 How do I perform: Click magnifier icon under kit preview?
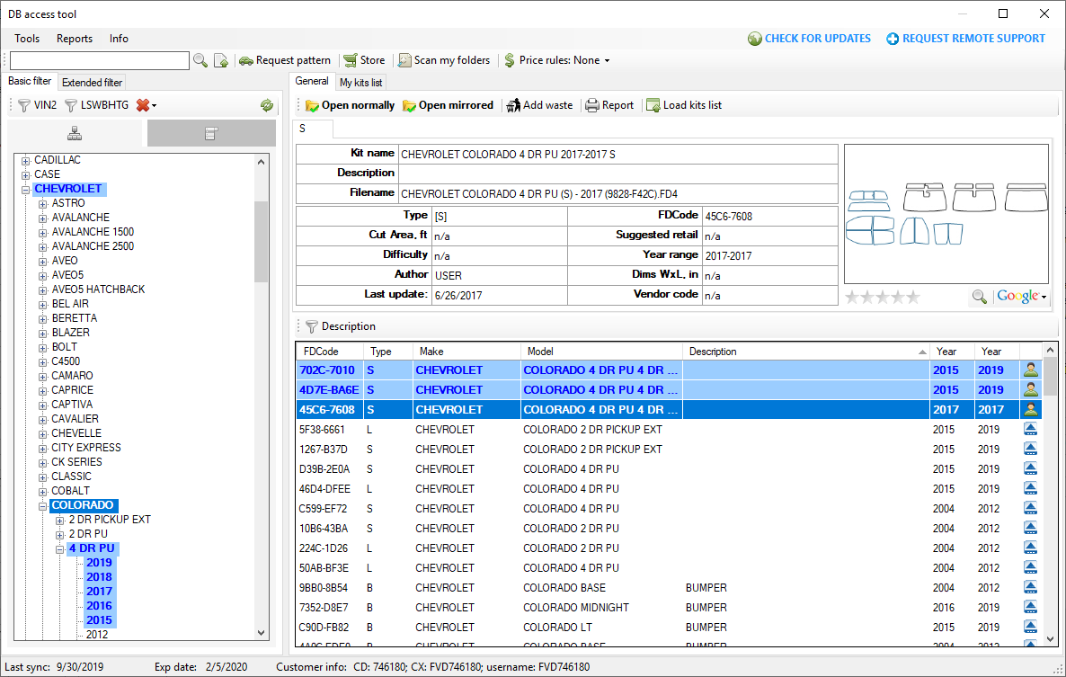(x=979, y=297)
